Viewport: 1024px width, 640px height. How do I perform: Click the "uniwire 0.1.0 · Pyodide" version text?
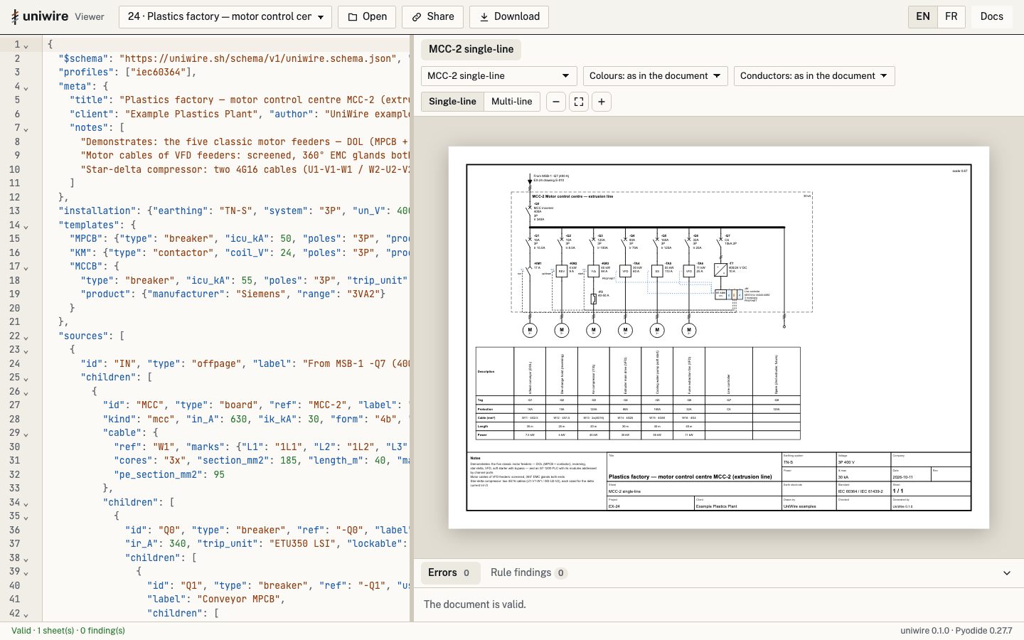(x=956, y=631)
